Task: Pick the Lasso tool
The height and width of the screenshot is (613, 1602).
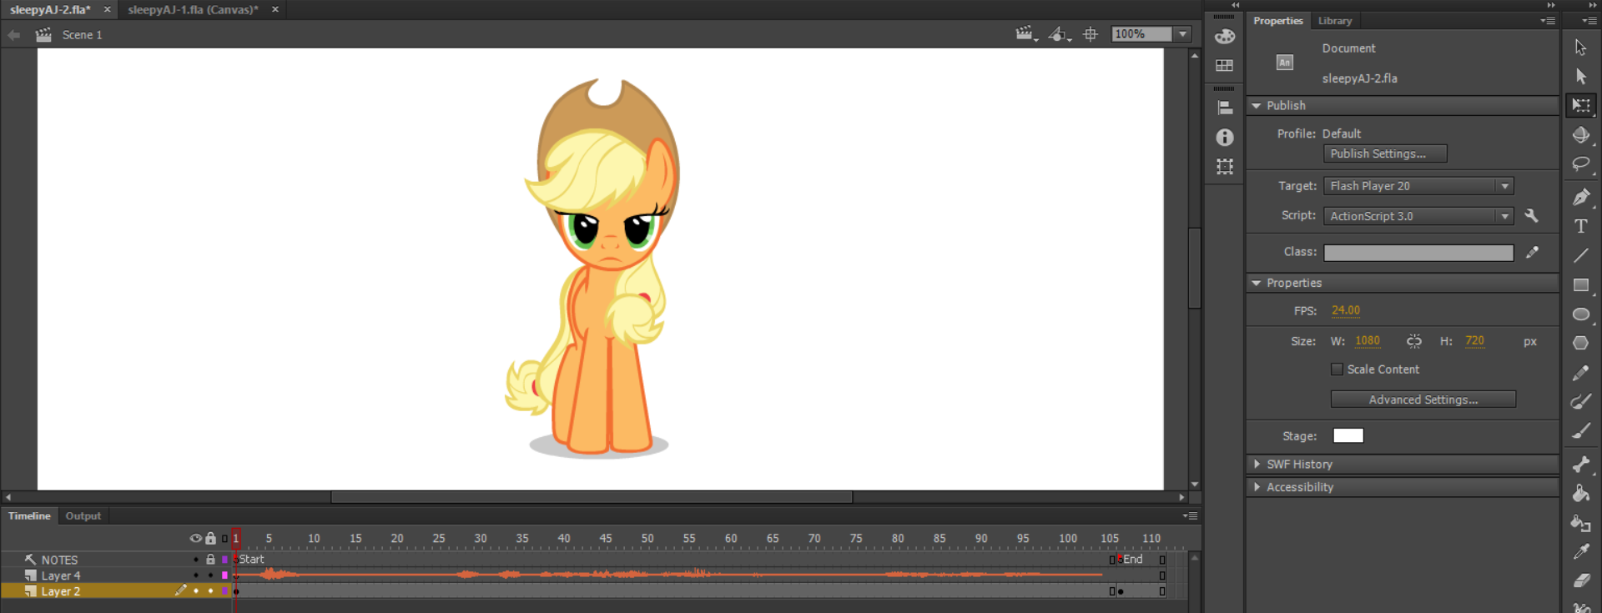Action: [1581, 164]
